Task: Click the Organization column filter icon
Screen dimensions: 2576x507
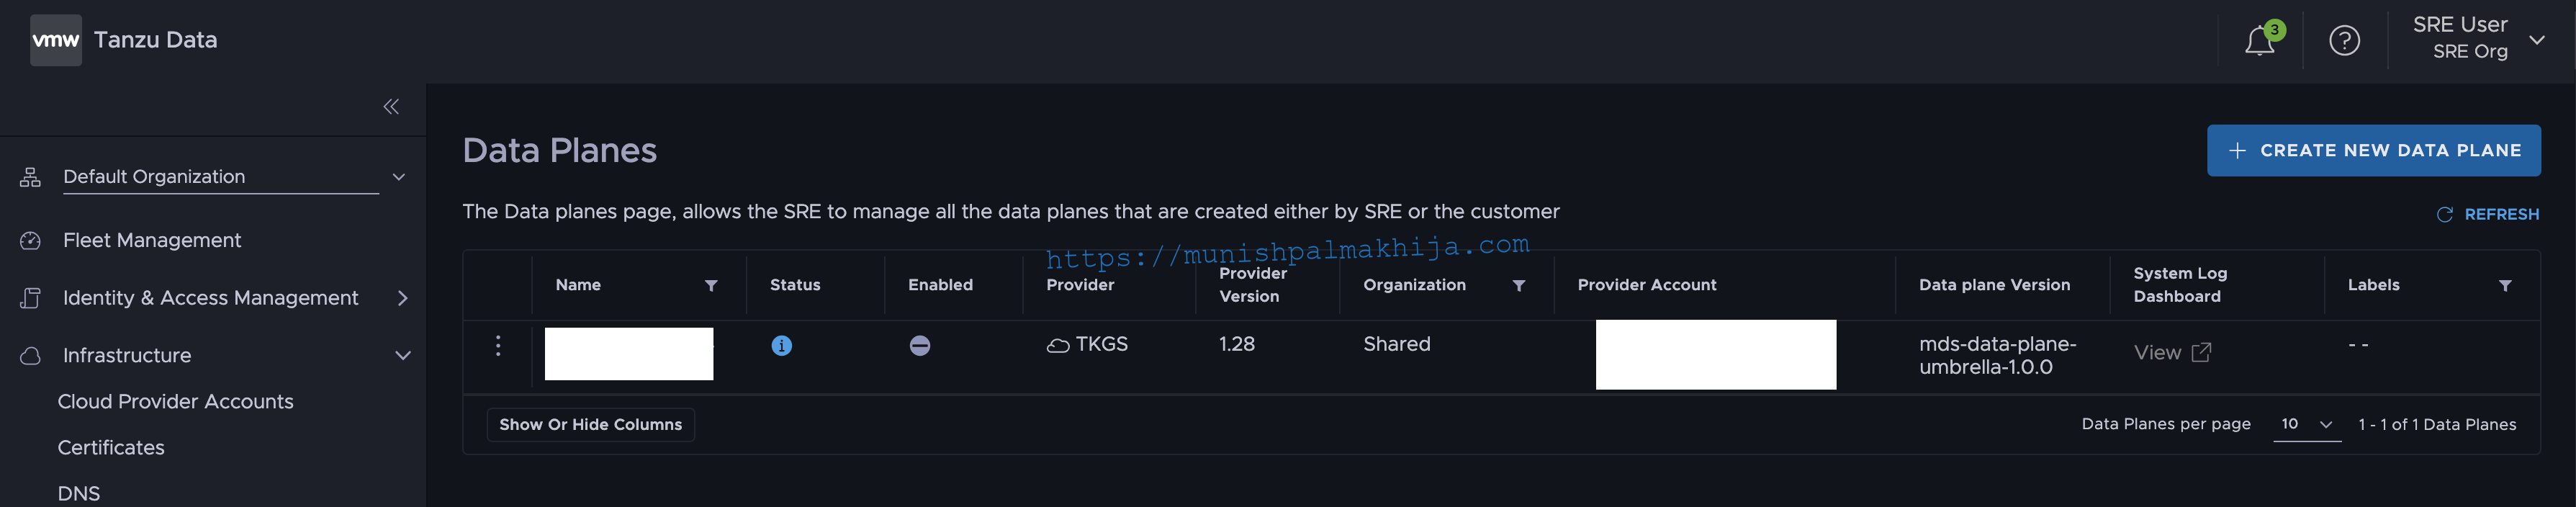Action: coord(1518,285)
